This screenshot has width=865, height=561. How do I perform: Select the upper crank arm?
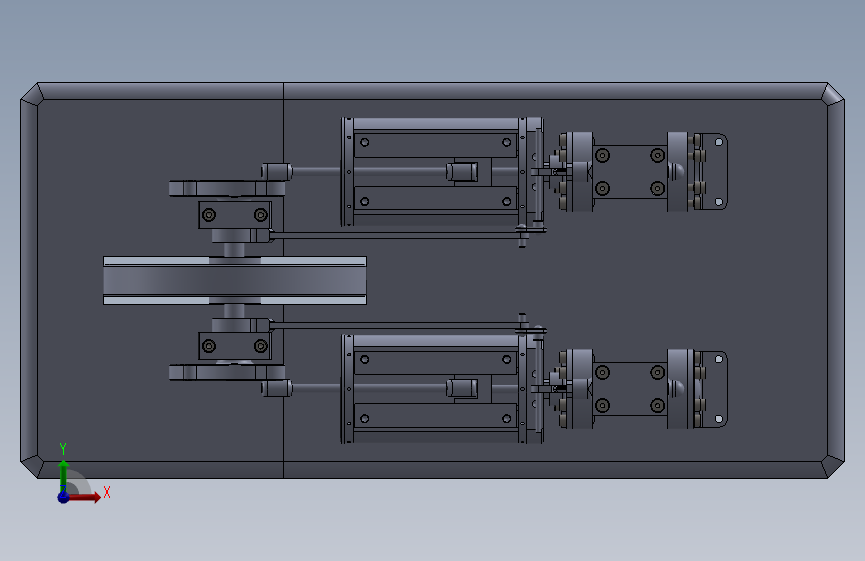point(226,189)
